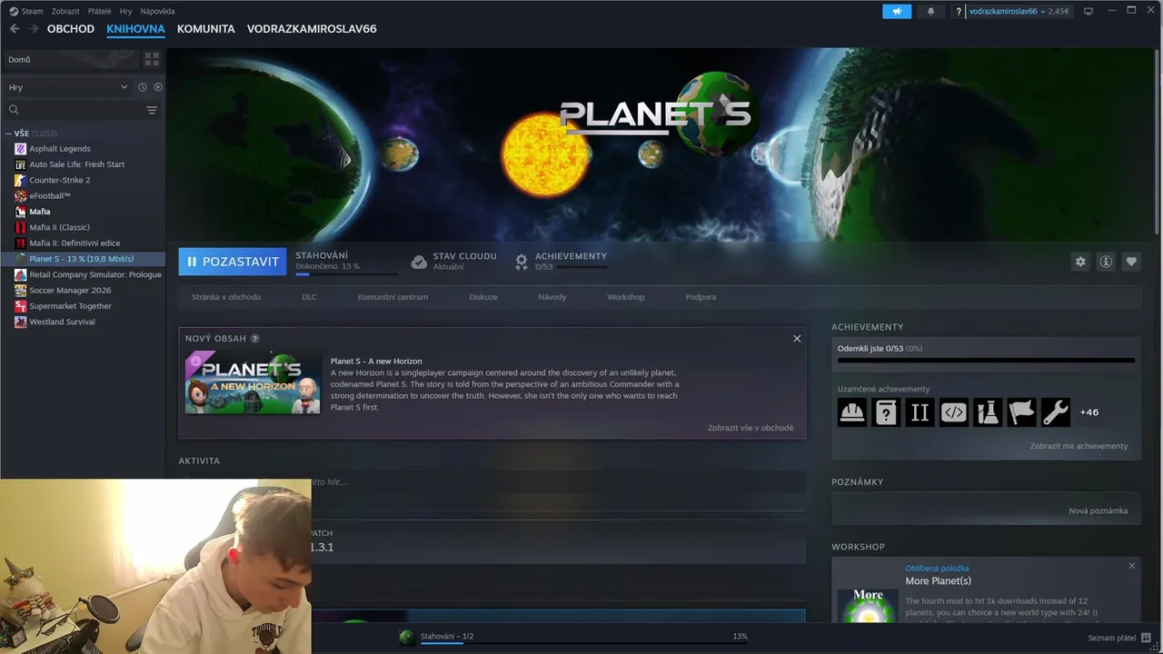
Task: Click the Stahování progress bar under header
Action: pos(346,273)
